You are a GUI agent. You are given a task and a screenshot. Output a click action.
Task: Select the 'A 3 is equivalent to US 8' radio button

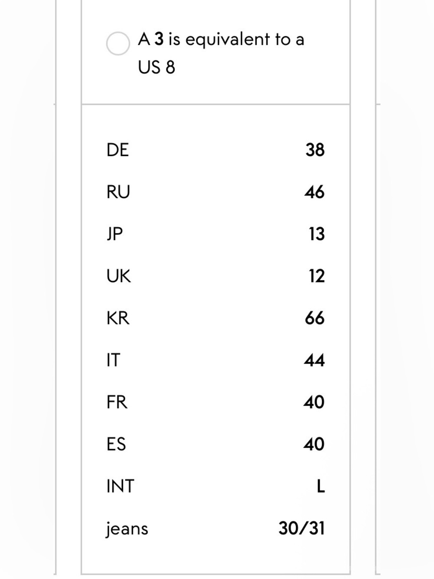coord(118,43)
